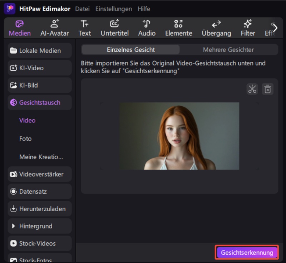Open Datensatz in the sidebar
The width and height of the screenshot is (286, 263).
(40, 192)
